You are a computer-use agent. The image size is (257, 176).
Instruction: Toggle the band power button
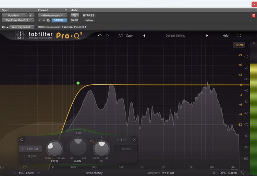pyautogui.click(x=22, y=140)
